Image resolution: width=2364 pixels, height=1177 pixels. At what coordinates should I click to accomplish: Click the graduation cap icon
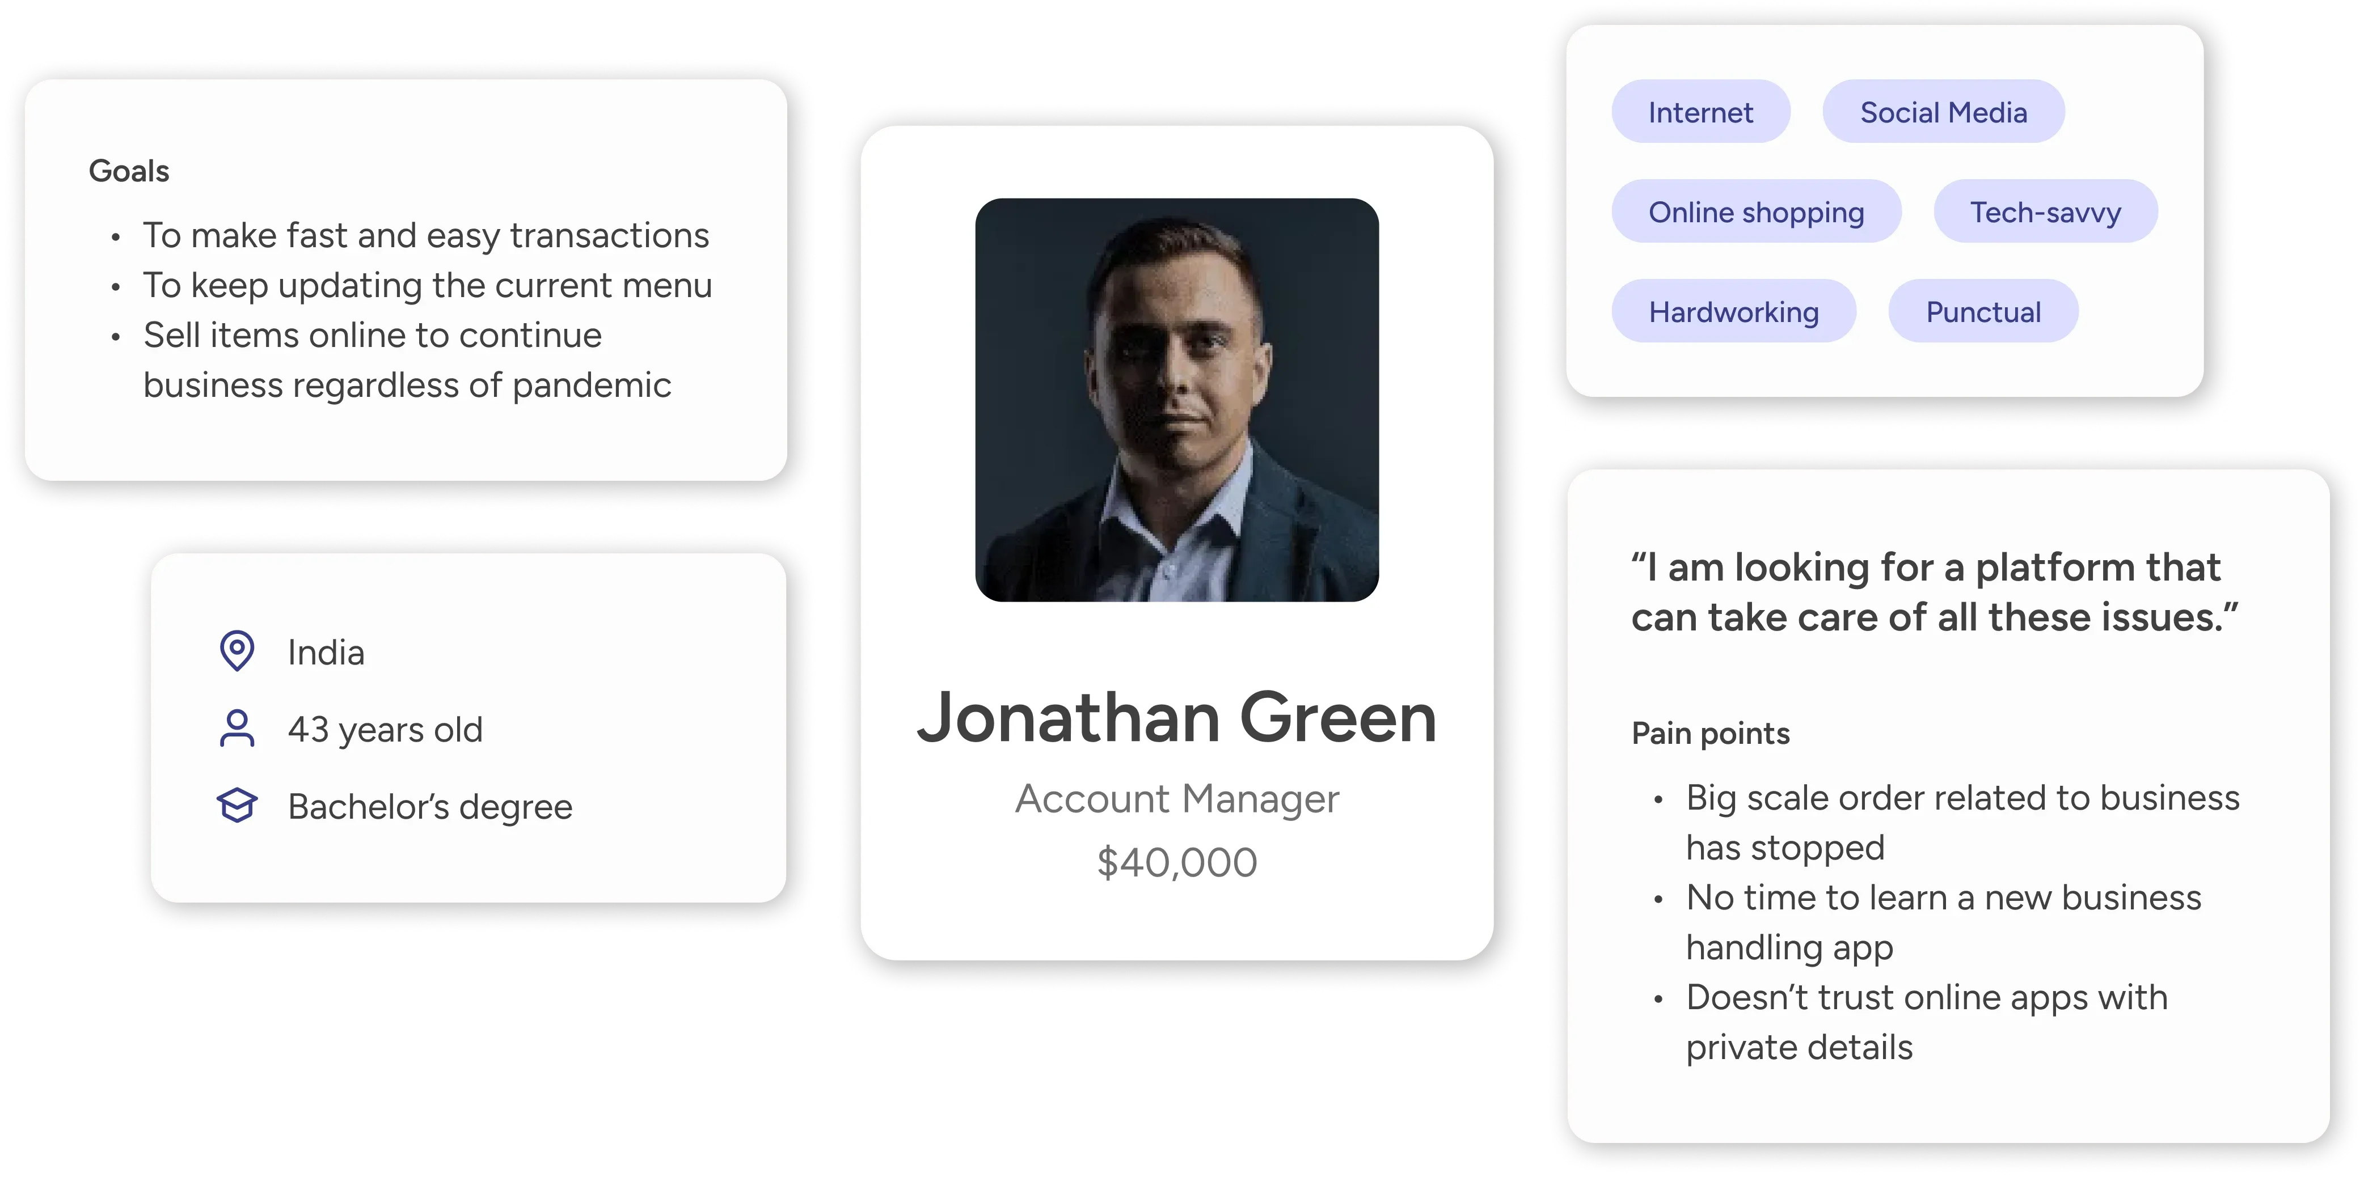click(x=237, y=806)
